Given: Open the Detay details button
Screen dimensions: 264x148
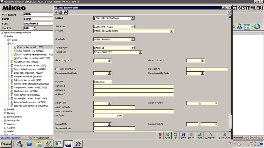Looking at the screenshot, I should click(x=191, y=136).
